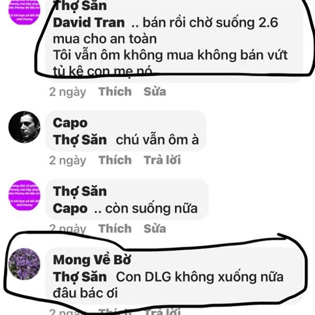Open Capo's profile name link
Viewport: 315px width, 315px height.
[x=70, y=123]
